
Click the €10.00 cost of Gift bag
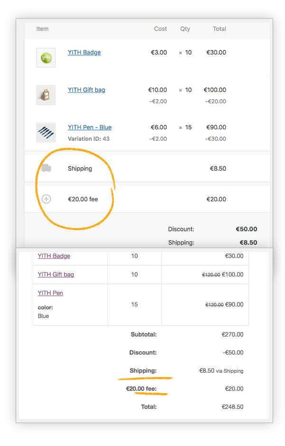pyautogui.click(x=158, y=90)
